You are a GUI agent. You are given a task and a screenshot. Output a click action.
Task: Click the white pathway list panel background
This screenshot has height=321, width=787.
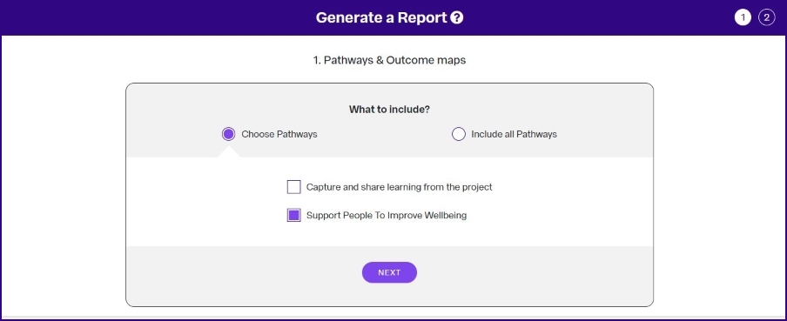point(552,202)
